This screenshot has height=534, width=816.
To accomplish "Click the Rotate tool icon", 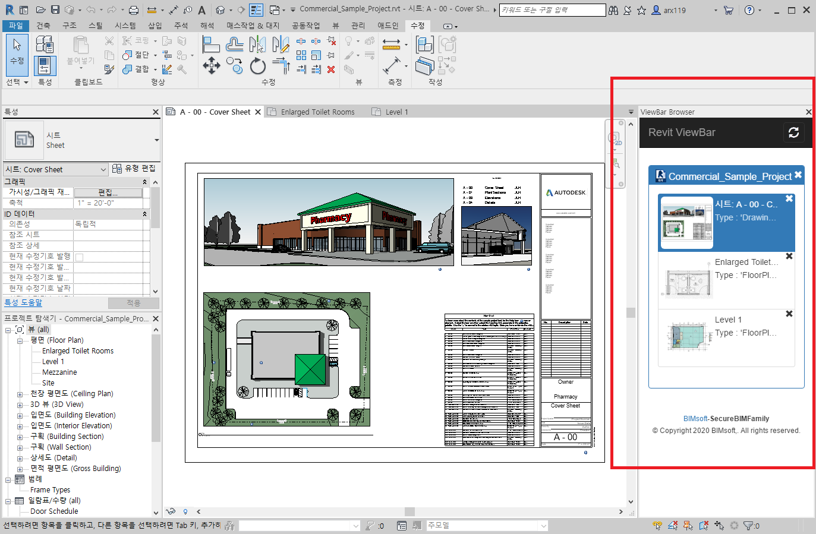I will pos(257,66).
